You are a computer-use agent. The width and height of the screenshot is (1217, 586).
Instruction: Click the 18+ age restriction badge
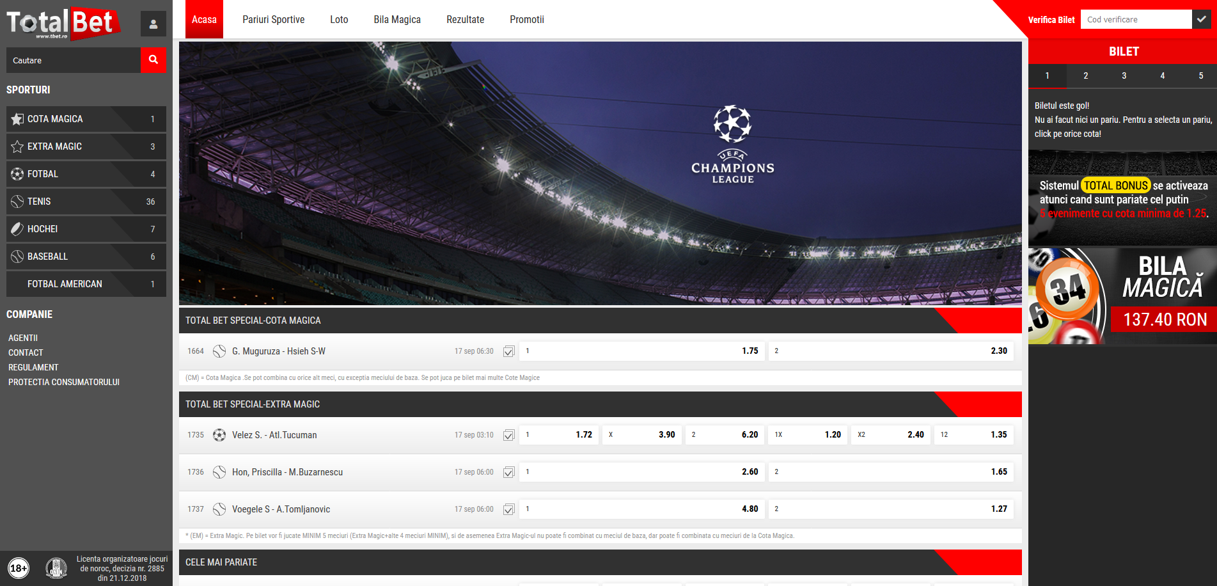click(19, 568)
